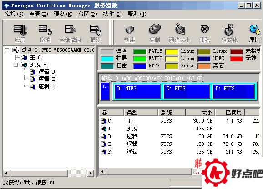The width and height of the screenshot is (263, 189).
Task: Select the F: NTFS block in disk map
Action: 234,91
